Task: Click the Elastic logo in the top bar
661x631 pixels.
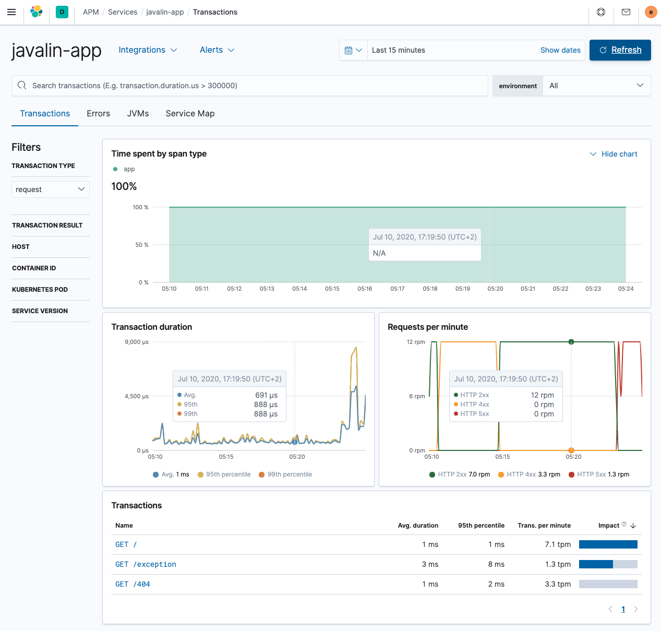Action: [36, 11]
